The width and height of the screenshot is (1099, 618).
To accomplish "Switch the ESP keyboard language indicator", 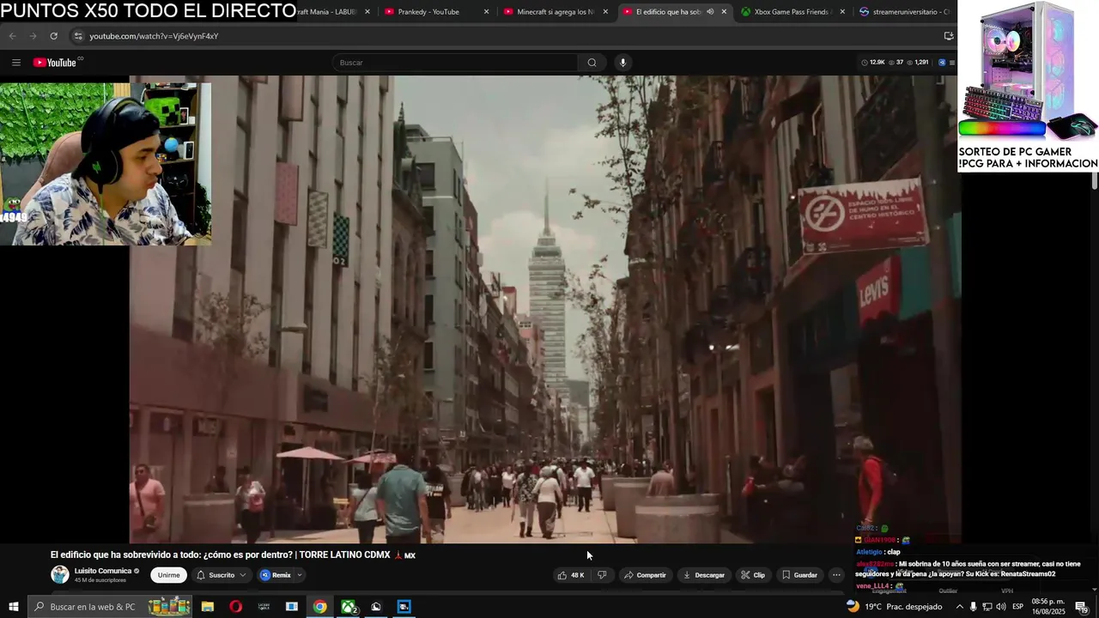I will (x=1017, y=607).
